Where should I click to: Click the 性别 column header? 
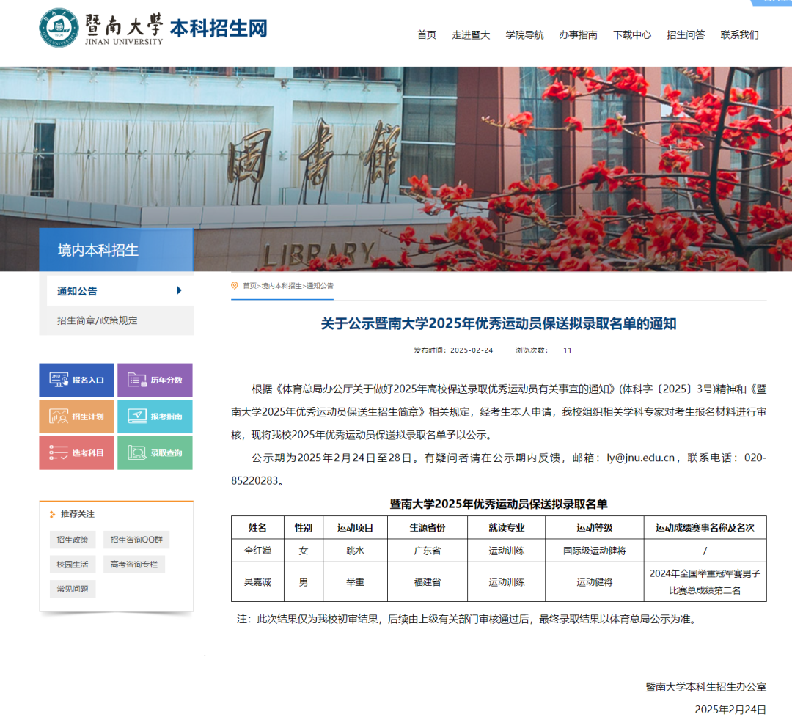(x=304, y=528)
